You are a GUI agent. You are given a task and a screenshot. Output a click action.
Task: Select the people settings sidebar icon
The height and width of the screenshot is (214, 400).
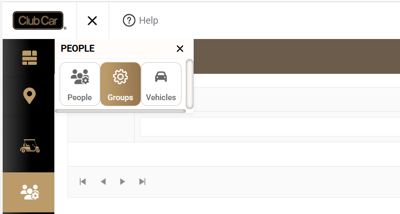click(30, 192)
